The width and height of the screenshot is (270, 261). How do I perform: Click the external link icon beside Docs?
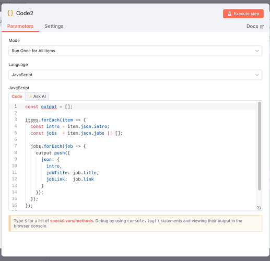262,27
